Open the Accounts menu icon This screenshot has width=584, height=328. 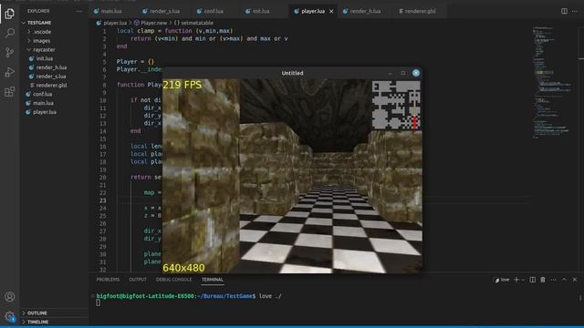[x=10, y=297]
